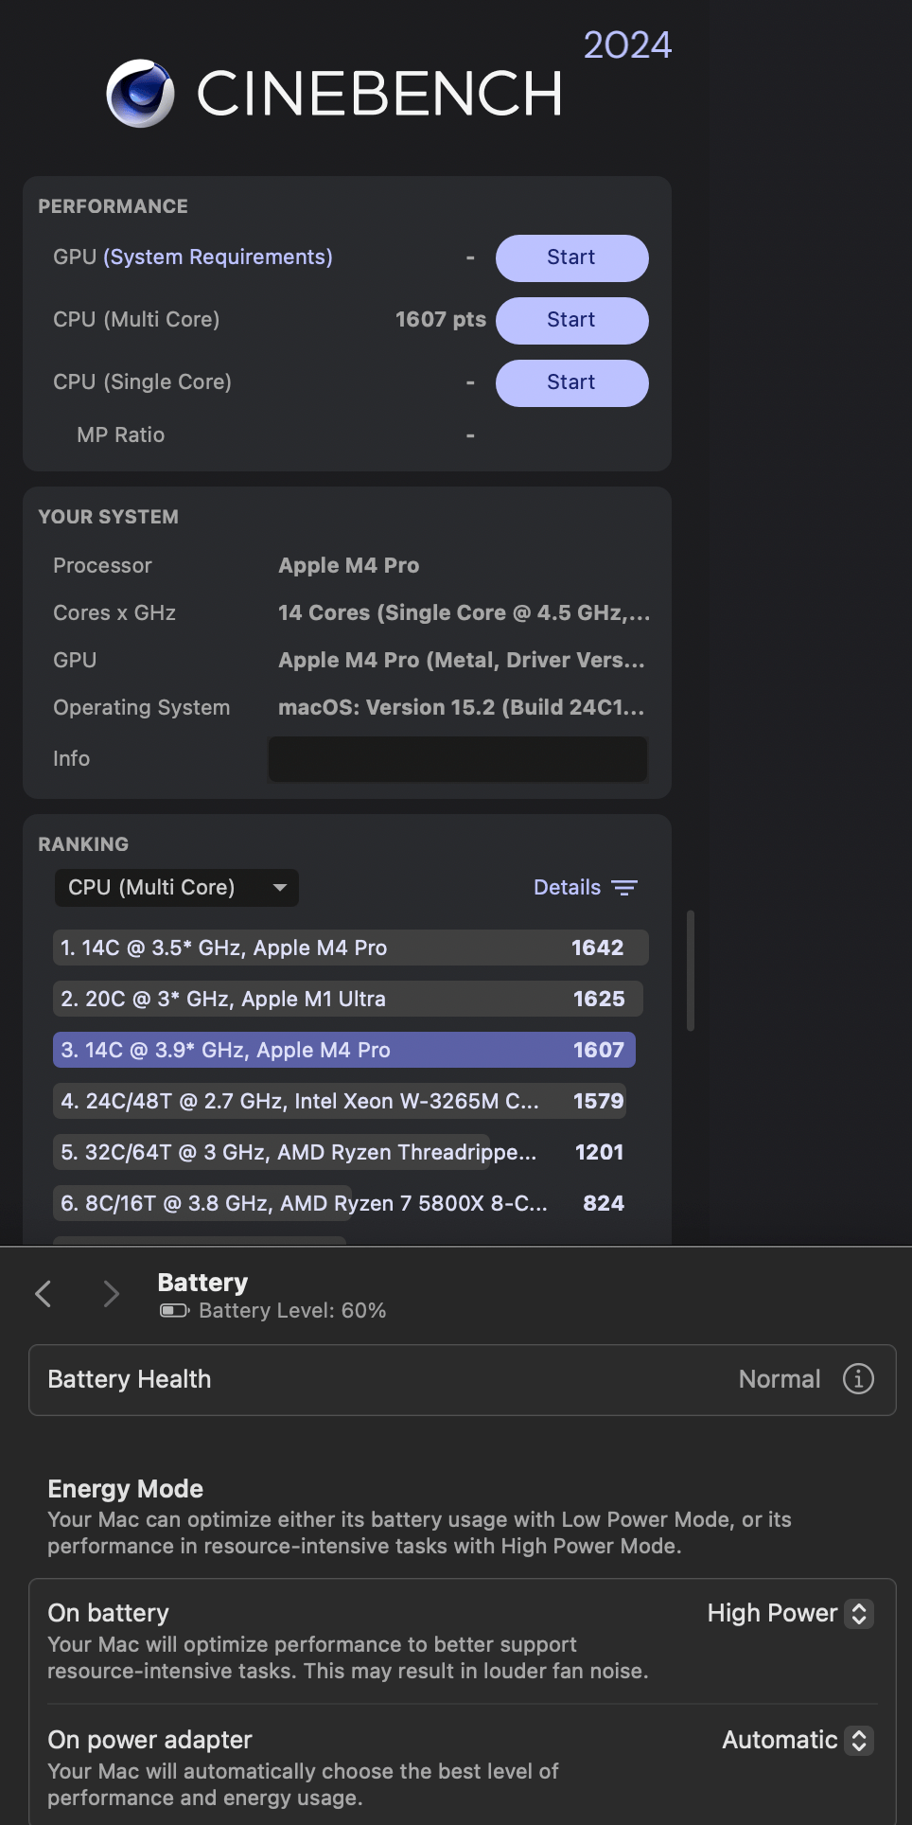Start the GPU benchmark
Viewport: 912px width, 1825px height.
coord(571,257)
